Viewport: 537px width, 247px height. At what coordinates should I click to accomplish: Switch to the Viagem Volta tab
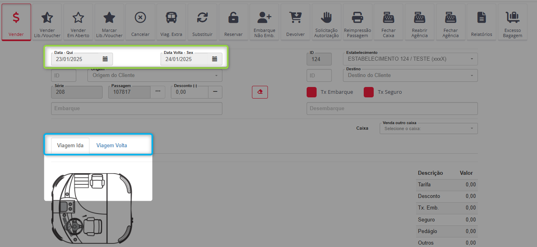tap(112, 146)
